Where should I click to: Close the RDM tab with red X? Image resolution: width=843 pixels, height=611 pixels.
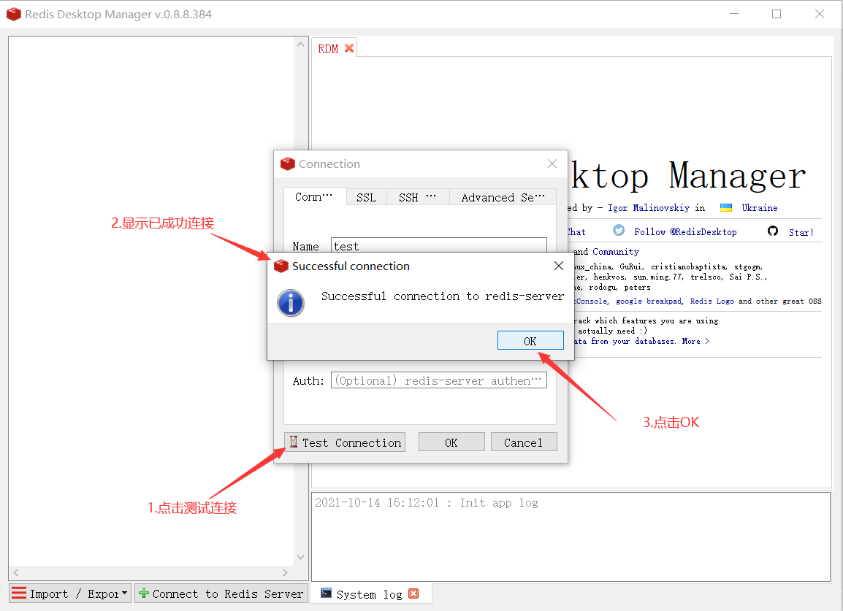349,48
